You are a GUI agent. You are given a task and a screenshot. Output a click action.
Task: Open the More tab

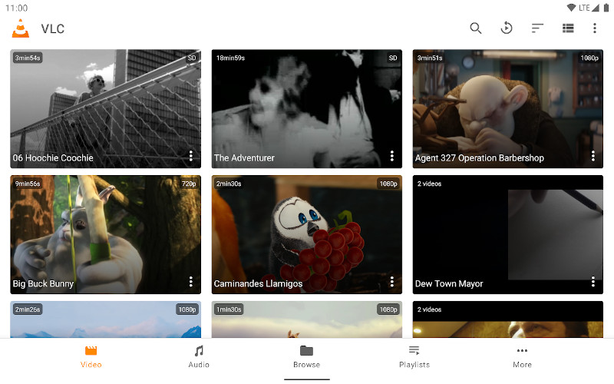tap(522, 356)
